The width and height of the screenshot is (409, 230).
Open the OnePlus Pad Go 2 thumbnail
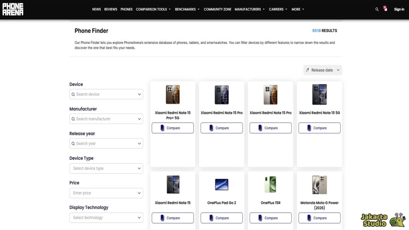pyautogui.click(x=222, y=184)
